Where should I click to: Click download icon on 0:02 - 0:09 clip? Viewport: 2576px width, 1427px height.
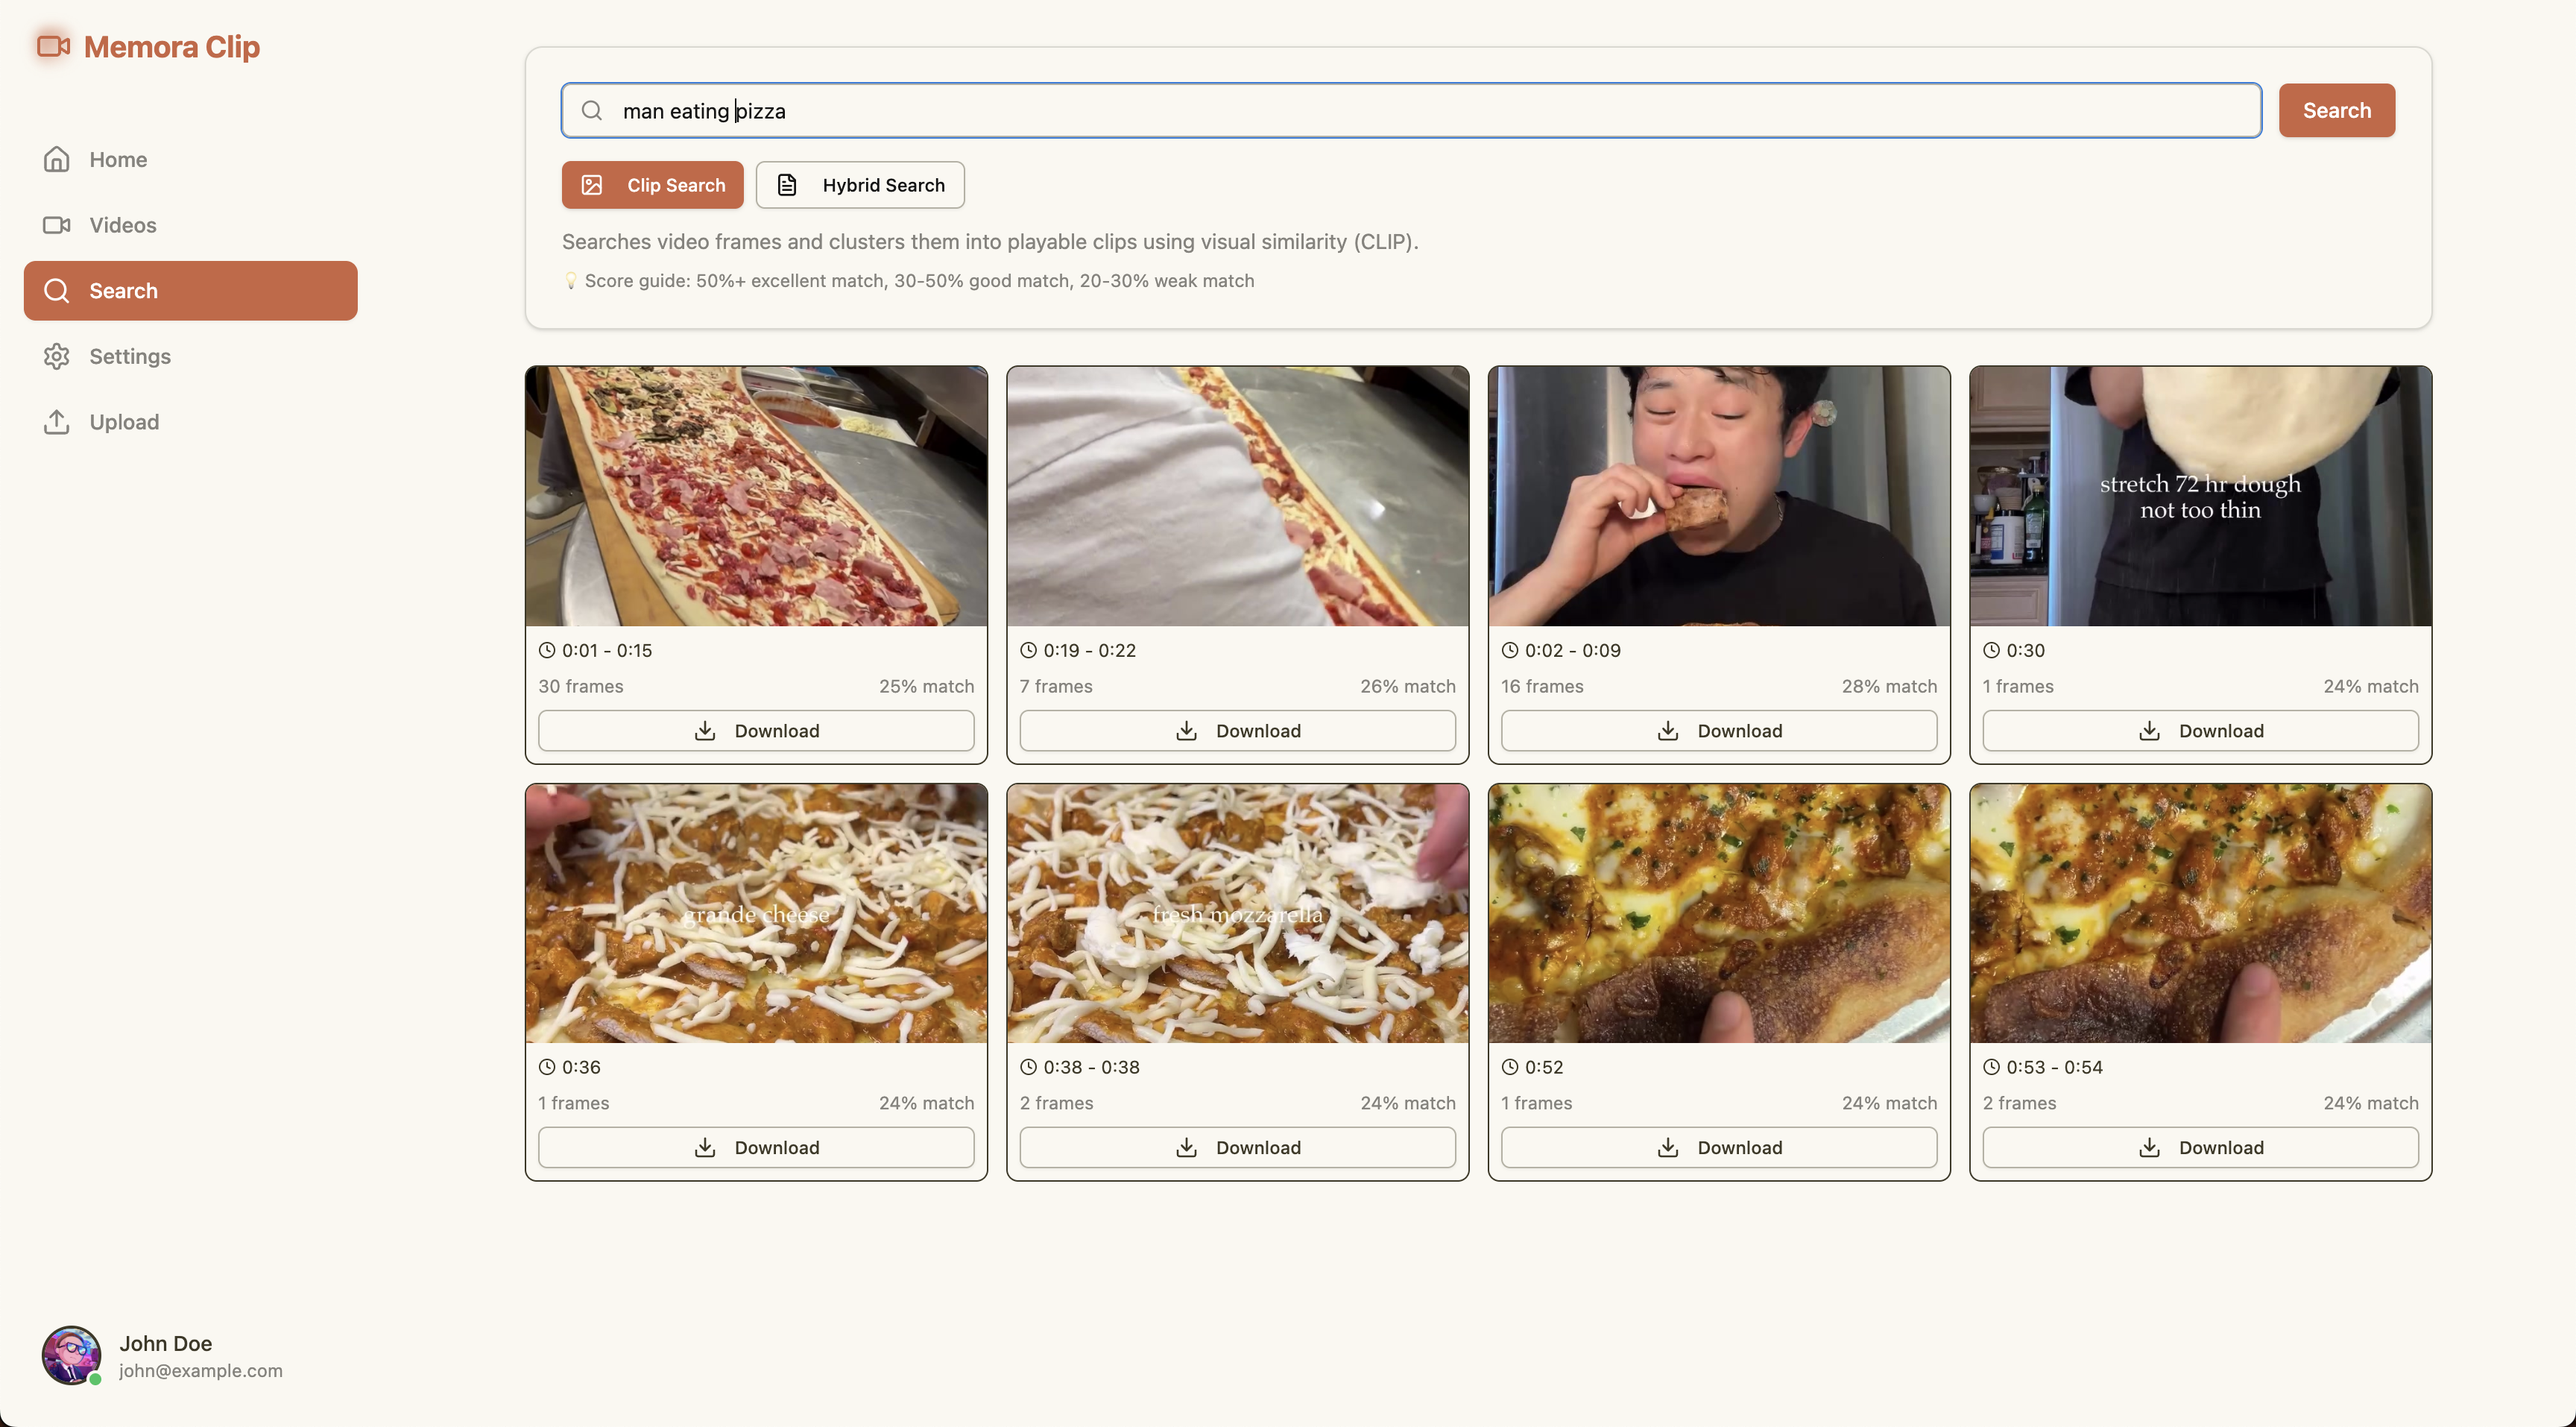click(1667, 731)
